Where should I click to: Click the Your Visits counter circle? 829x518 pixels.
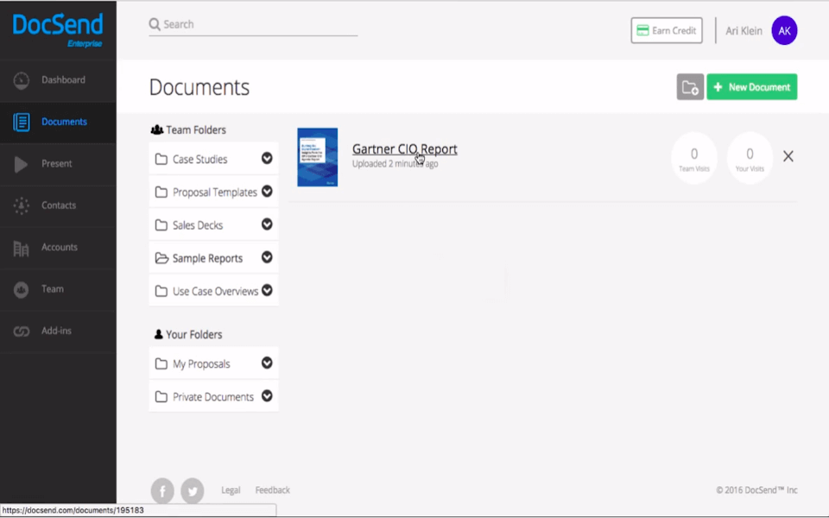click(750, 158)
